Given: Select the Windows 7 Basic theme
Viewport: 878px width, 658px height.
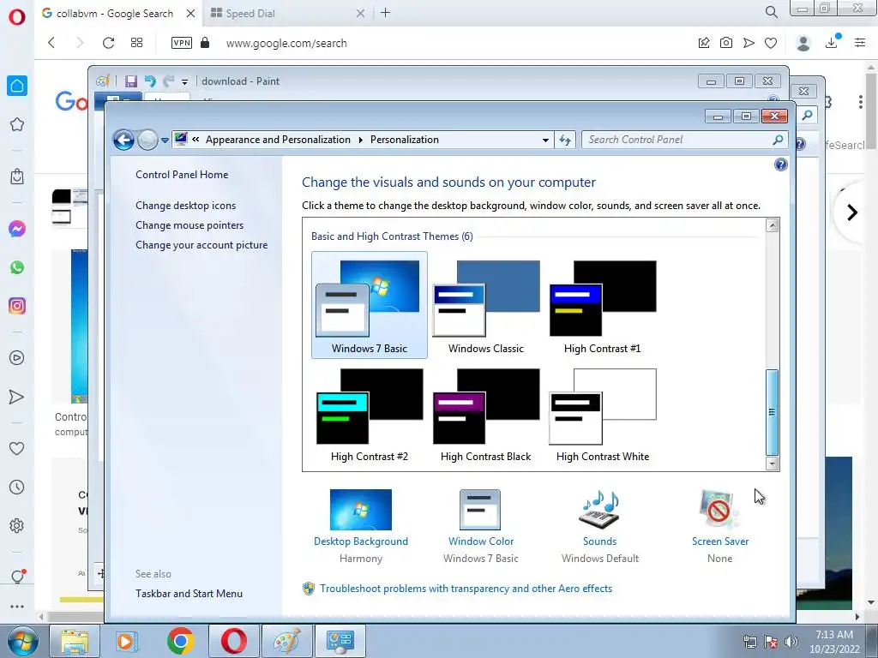Looking at the screenshot, I should [370, 305].
